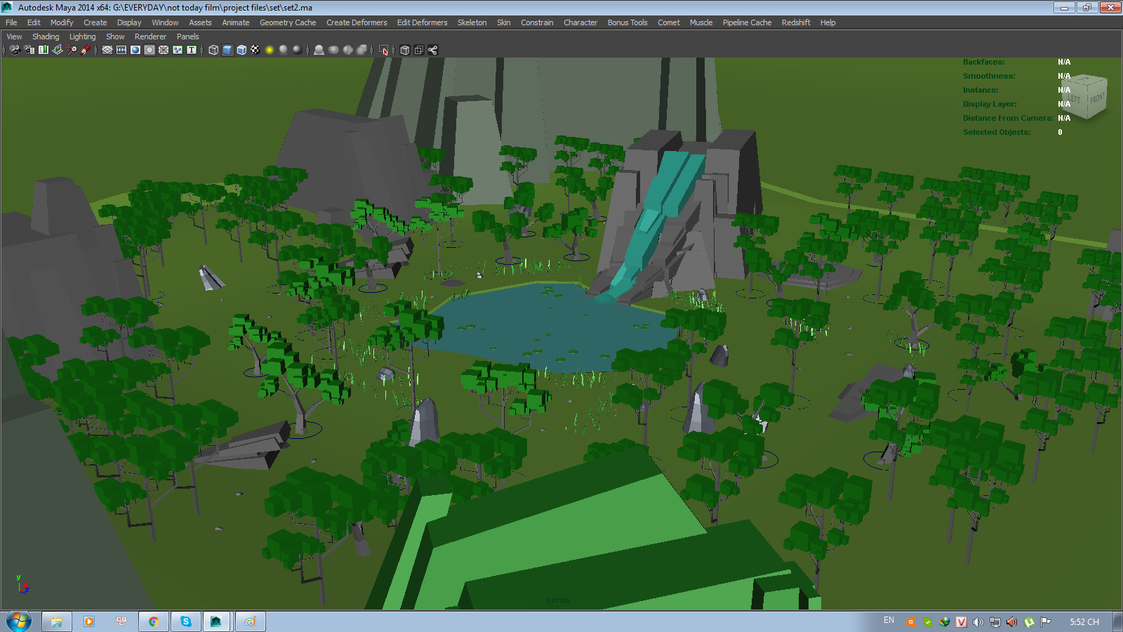This screenshot has width=1123, height=632.
Task: Enable smooth shade all display
Action: [227, 50]
